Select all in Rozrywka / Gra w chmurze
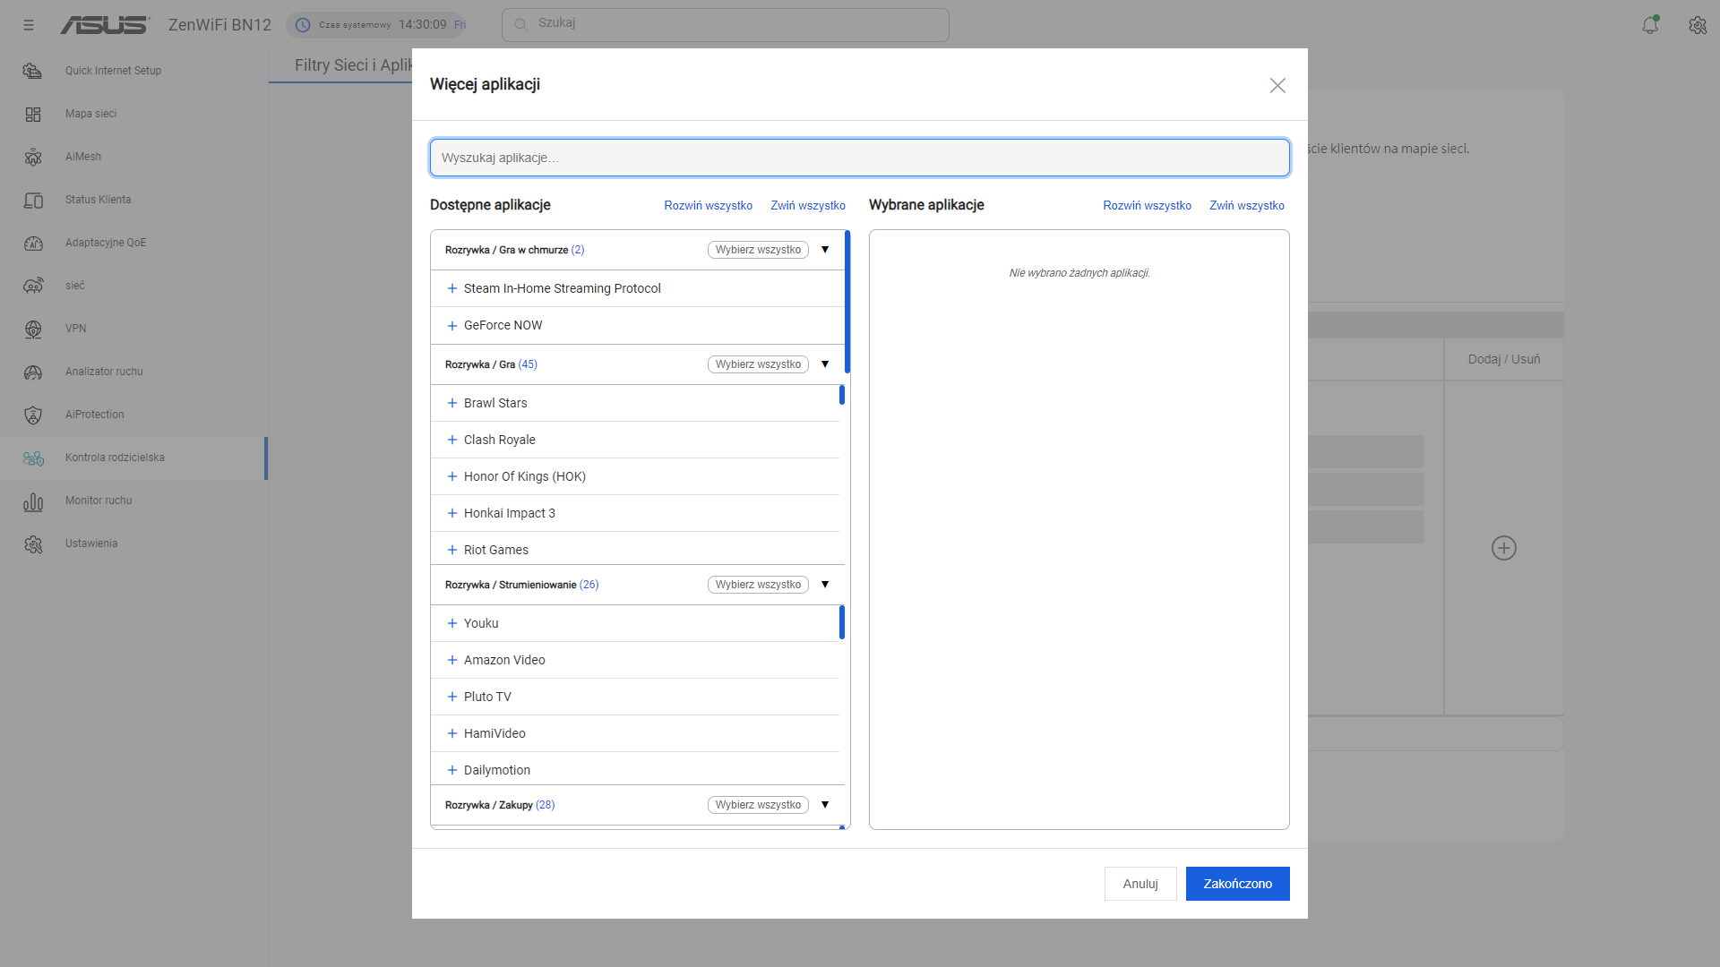Screen dimensions: 1720x967 click(x=758, y=250)
